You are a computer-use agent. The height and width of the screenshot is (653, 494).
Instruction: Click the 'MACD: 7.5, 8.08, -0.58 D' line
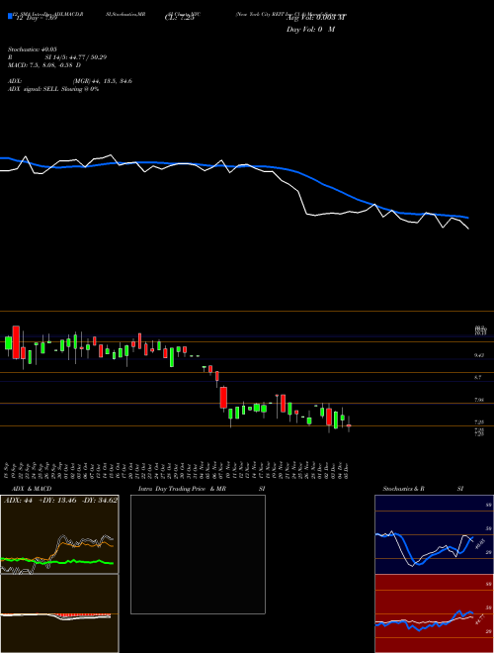44,65
